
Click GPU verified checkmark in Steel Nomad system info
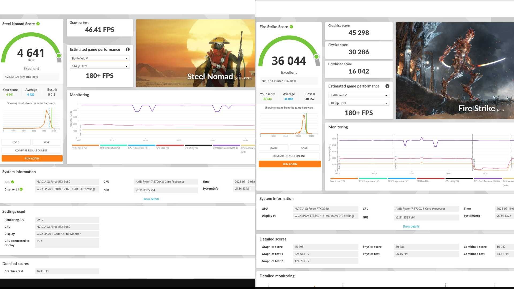(13, 182)
